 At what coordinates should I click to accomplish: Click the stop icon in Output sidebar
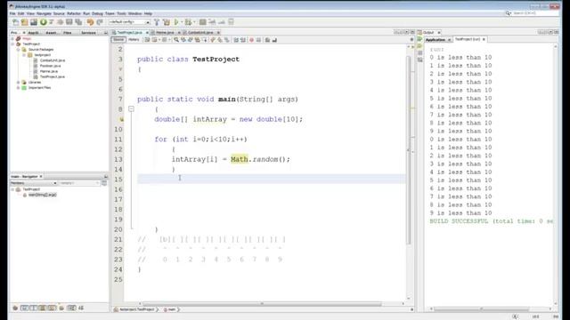(x=419, y=53)
